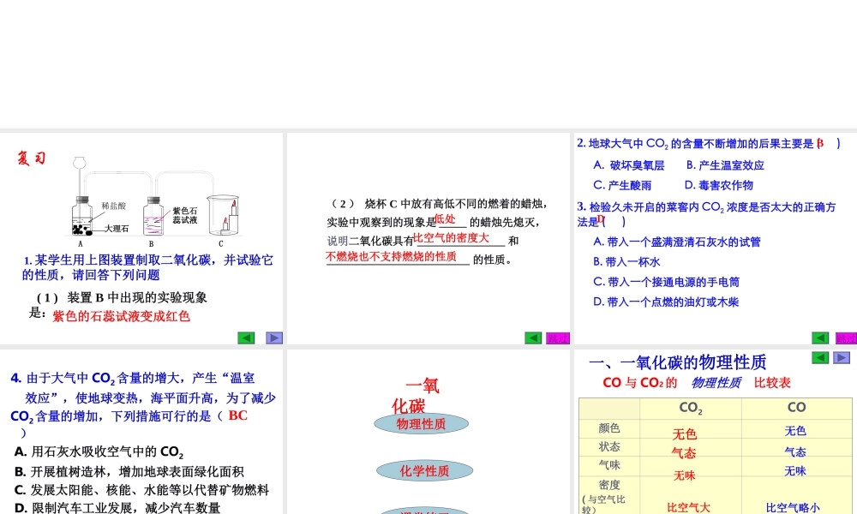Click option C. 发展太阳能、核能、水能

point(141,490)
